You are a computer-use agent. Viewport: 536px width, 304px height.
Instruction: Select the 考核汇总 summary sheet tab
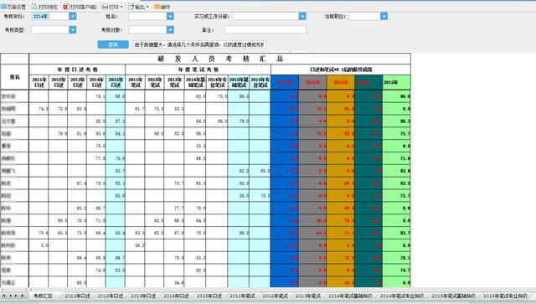[43, 296]
